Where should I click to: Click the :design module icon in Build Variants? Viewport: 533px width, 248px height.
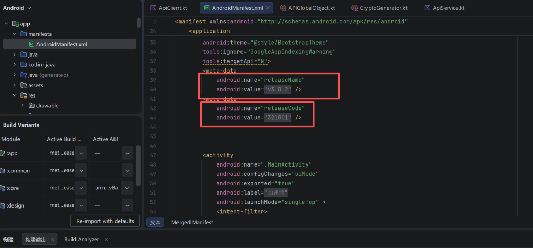[x=2, y=205]
